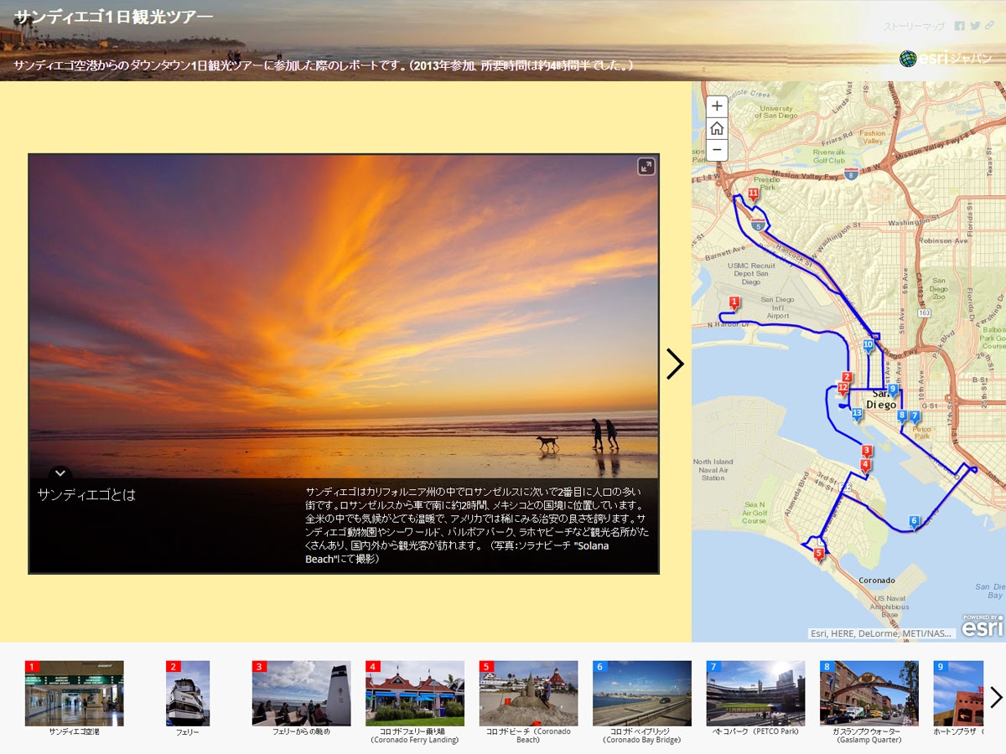1006x754 pixels.
Task: Select map marker 1 at San Diego airport
Action: tap(734, 302)
